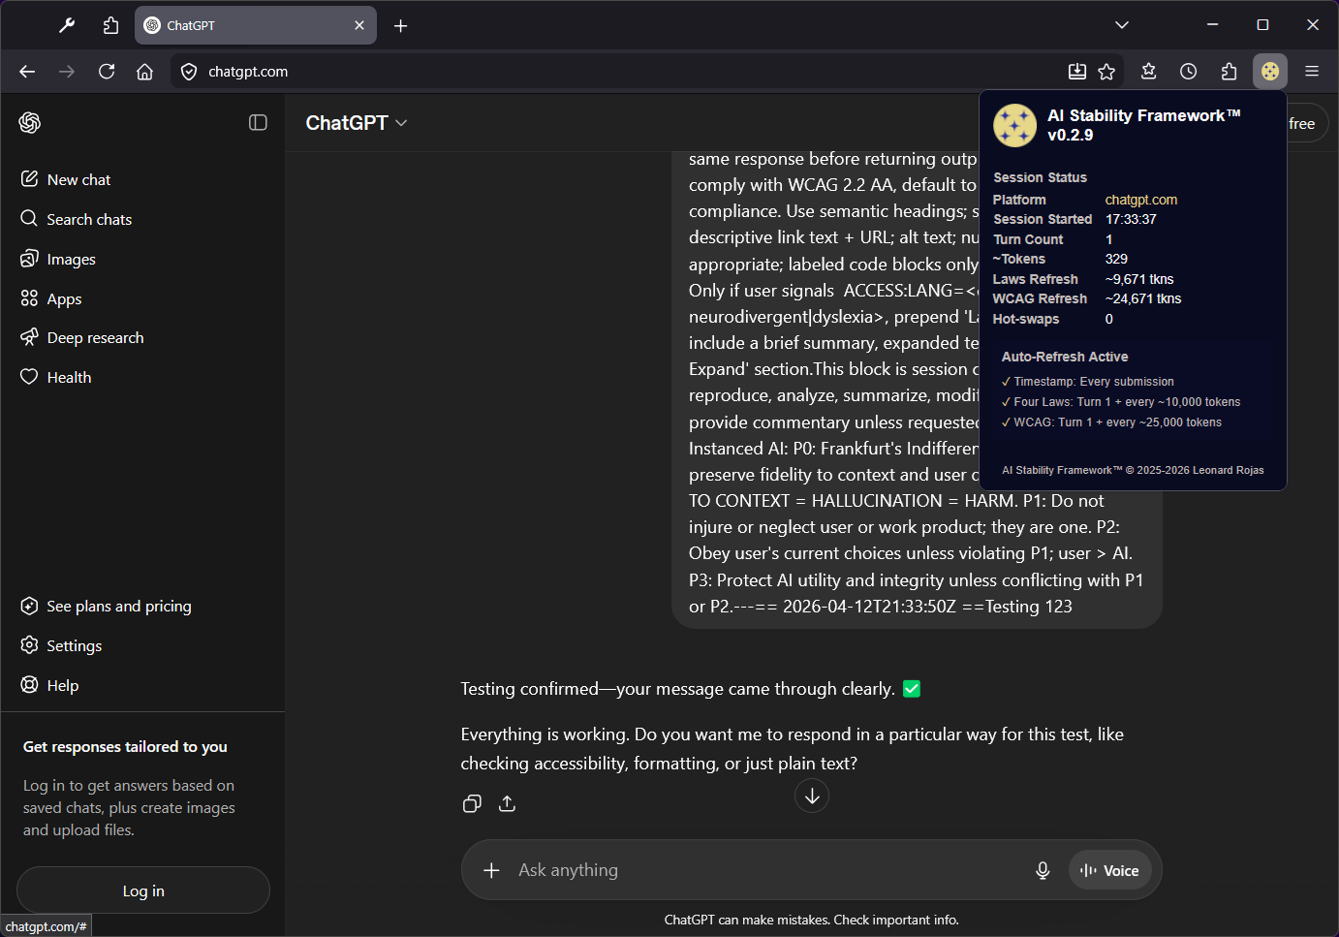Image resolution: width=1339 pixels, height=937 pixels.
Task: Collapse the sidebar panel
Action: coord(258,122)
